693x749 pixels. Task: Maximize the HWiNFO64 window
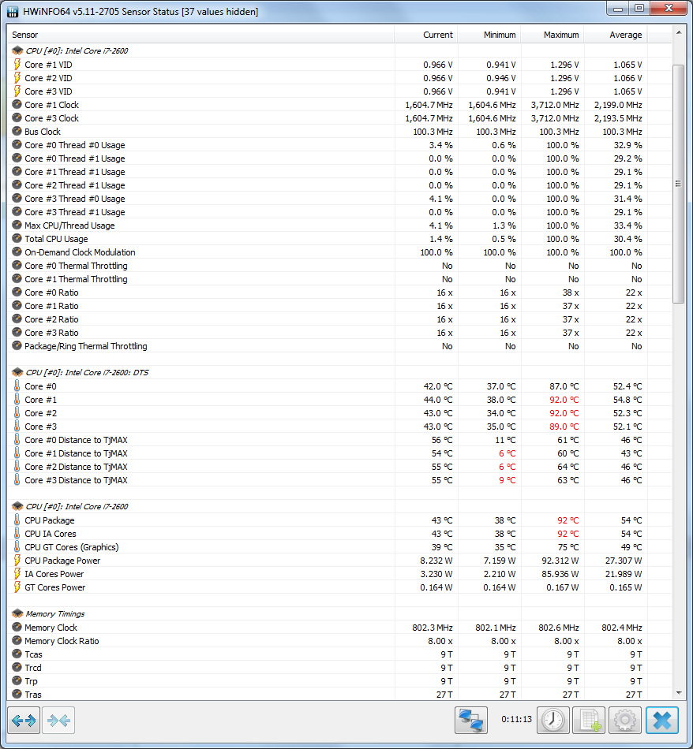click(x=639, y=9)
